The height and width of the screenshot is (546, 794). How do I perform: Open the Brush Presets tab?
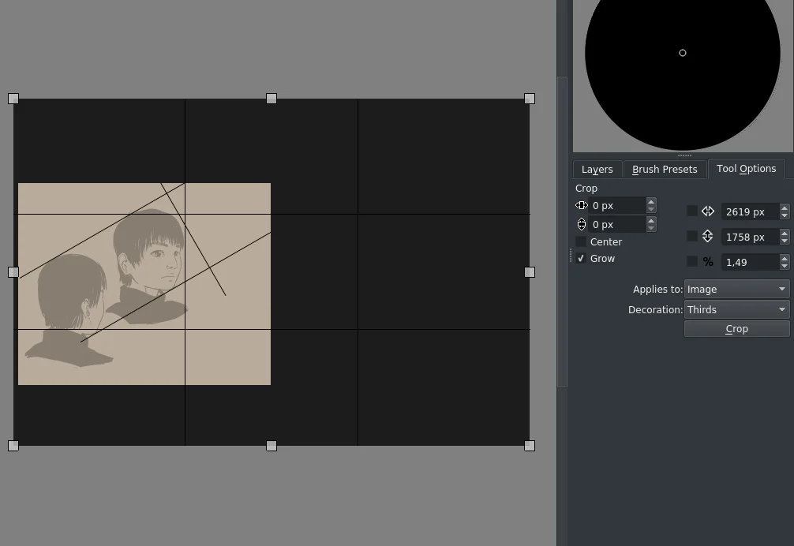(665, 170)
